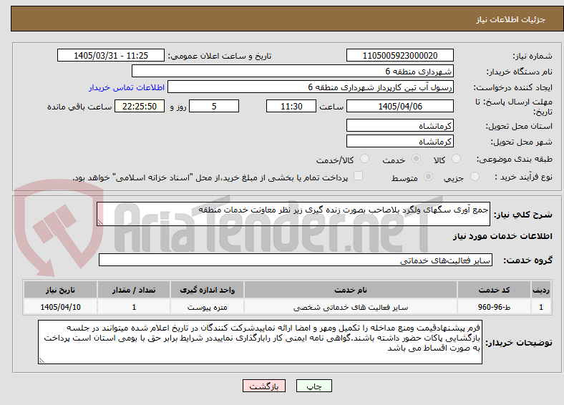Click the نوع فرآیند خرید label
The width and height of the screenshot is (564, 405).
524,177
